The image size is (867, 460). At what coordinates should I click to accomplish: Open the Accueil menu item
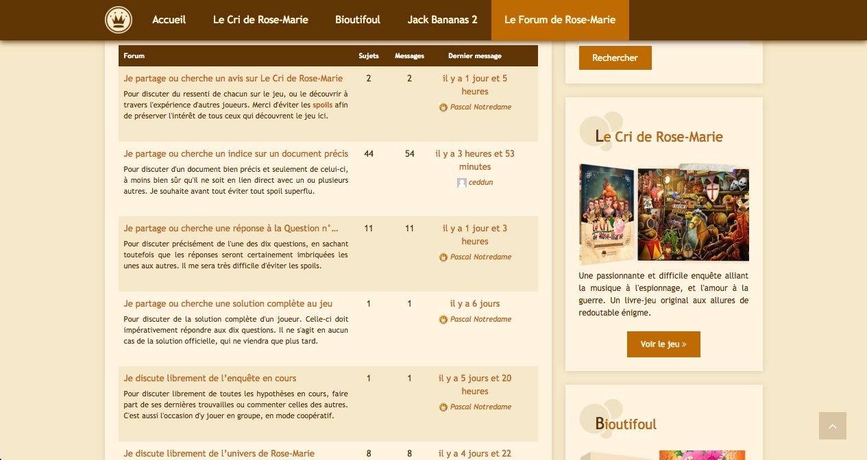coord(169,20)
